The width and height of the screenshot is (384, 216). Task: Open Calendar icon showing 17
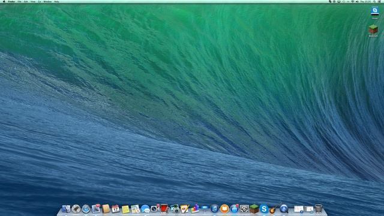point(115,209)
